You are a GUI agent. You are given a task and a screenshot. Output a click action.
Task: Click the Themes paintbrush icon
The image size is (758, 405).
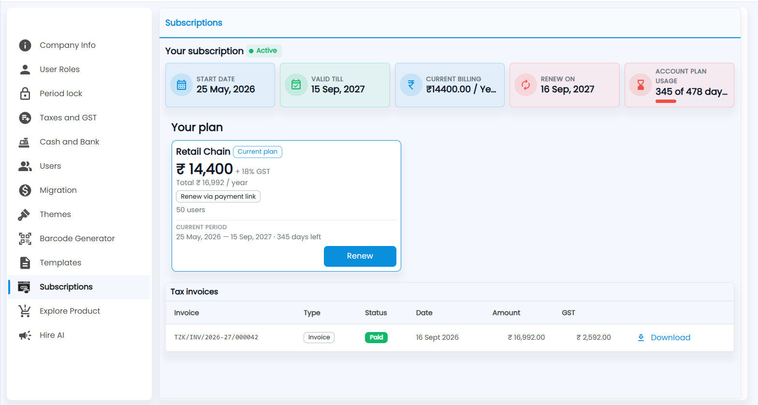click(x=24, y=215)
